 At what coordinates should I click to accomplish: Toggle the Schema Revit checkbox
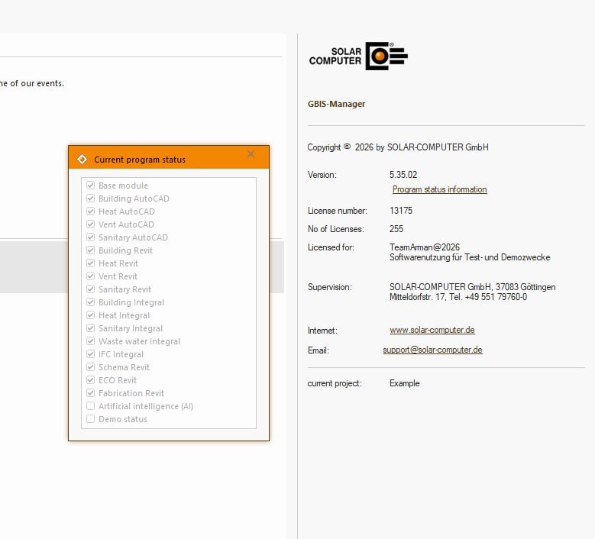click(x=90, y=366)
